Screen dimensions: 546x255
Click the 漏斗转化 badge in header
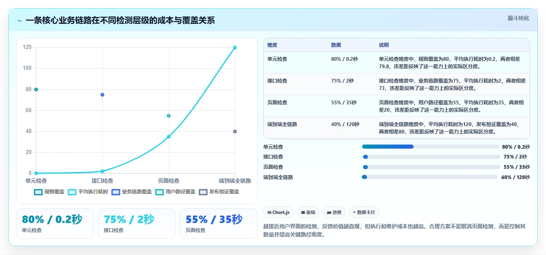518,18
